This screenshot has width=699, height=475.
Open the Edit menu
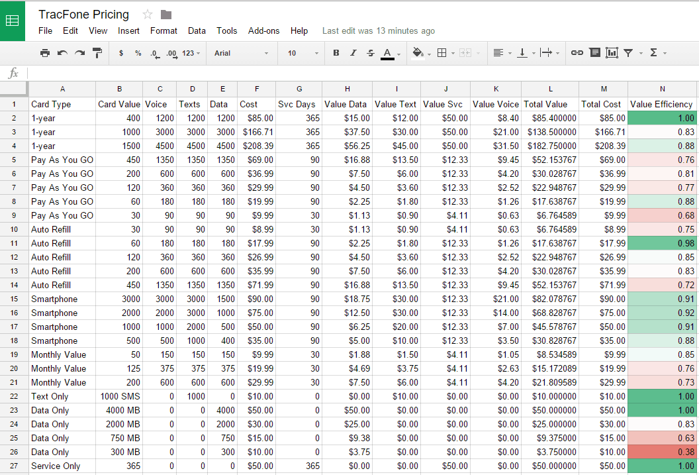pos(70,30)
